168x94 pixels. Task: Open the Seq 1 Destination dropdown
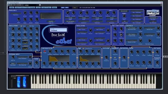tap(137, 11)
